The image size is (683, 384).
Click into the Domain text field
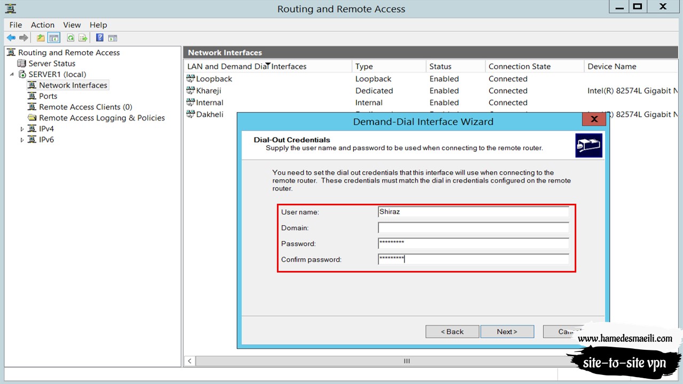[473, 228]
